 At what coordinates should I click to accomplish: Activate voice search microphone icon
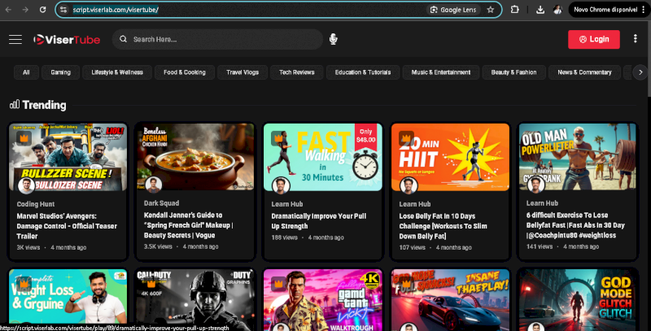tap(333, 39)
